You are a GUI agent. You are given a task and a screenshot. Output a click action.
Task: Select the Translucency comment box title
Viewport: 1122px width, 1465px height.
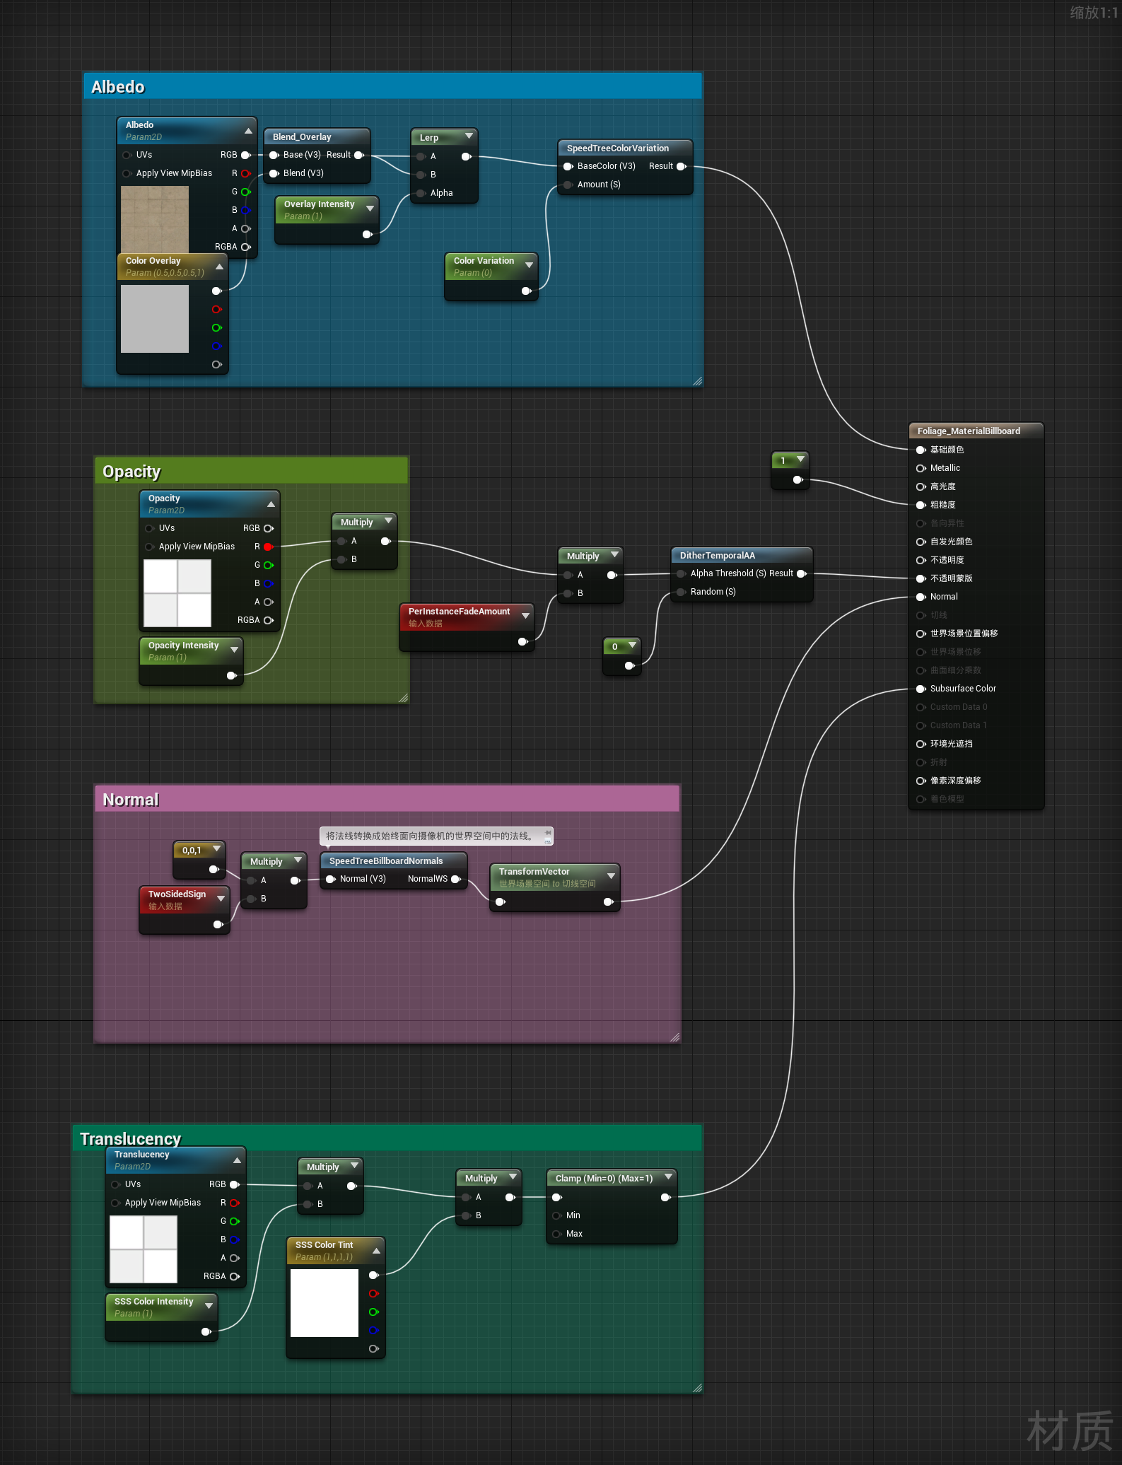pyautogui.click(x=131, y=1139)
